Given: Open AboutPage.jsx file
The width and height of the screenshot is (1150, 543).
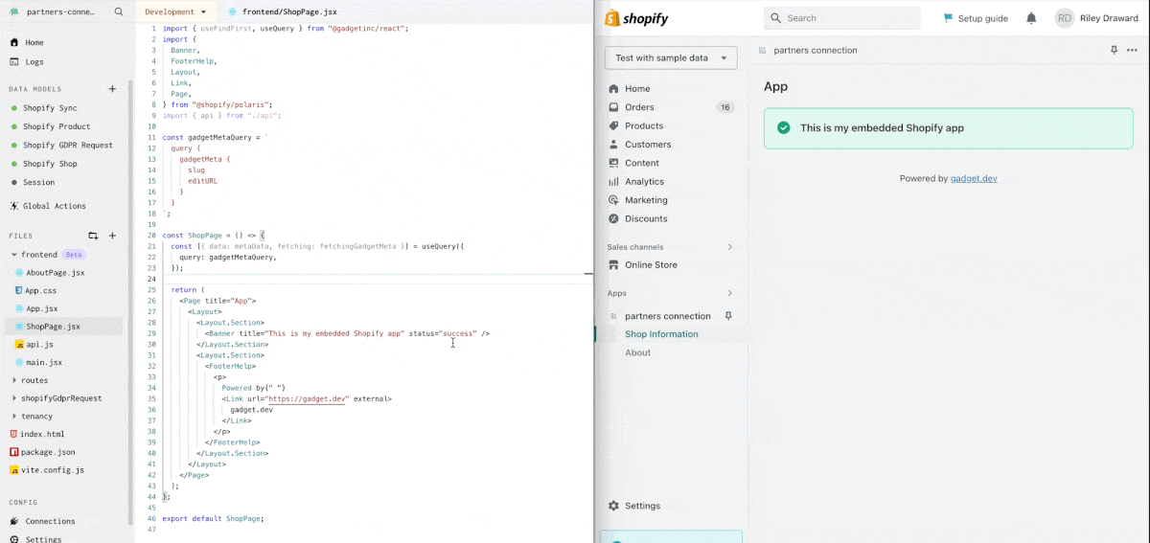Looking at the screenshot, I should (55, 273).
